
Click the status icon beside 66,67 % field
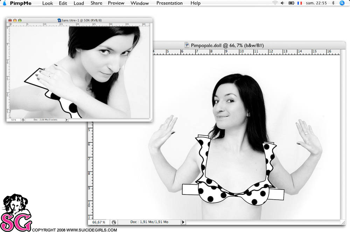click(x=114, y=222)
